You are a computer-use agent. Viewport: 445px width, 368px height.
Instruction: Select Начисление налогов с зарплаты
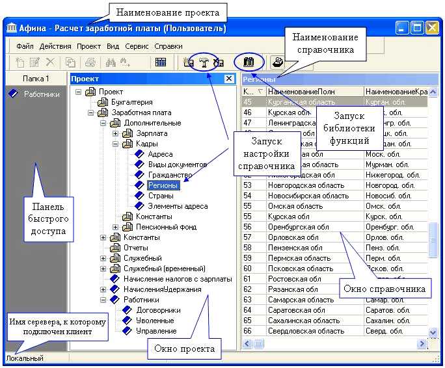point(178,279)
